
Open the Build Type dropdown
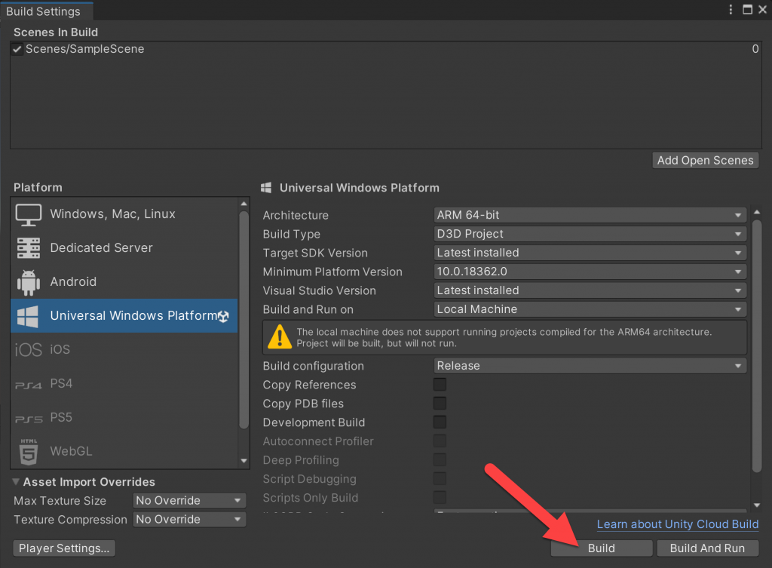(590, 234)
